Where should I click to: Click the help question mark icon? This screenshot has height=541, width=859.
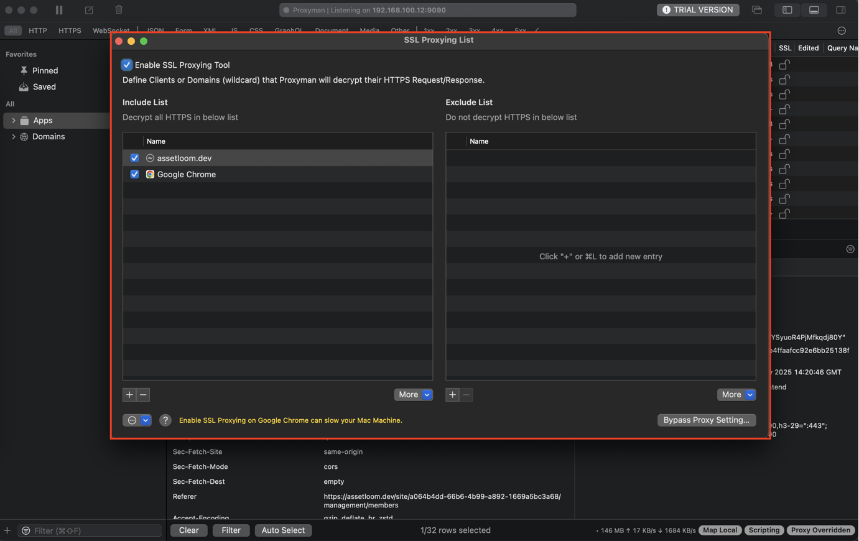tap(165, 420)
